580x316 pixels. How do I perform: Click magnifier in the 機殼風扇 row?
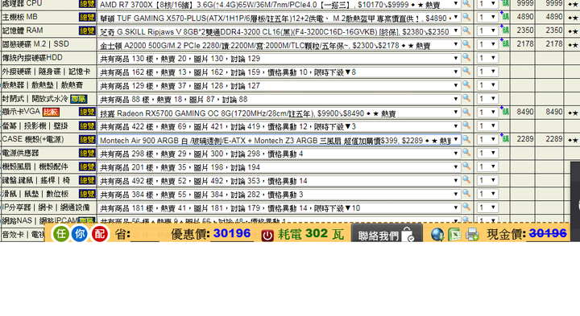pos(466,166)
